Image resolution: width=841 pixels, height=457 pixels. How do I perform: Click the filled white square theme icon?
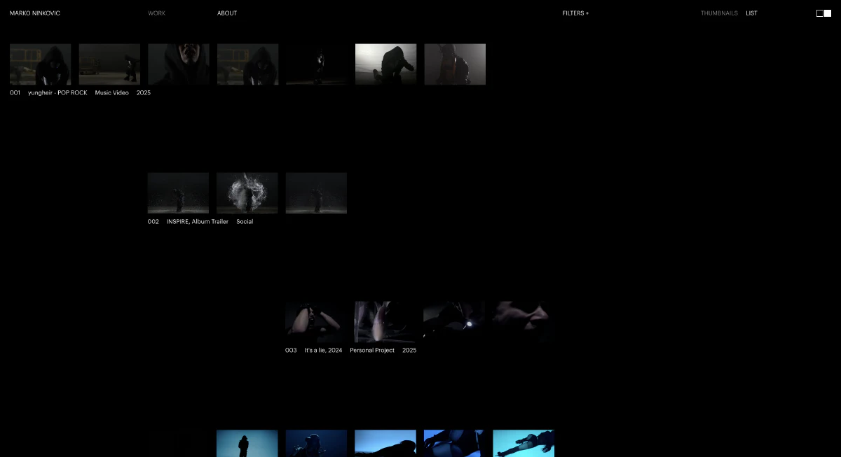[828, 13]
